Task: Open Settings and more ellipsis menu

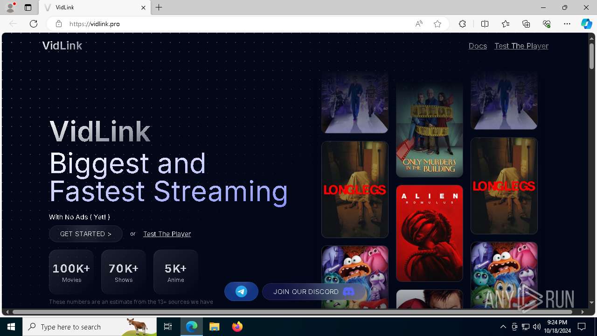Action: (567, 24)
